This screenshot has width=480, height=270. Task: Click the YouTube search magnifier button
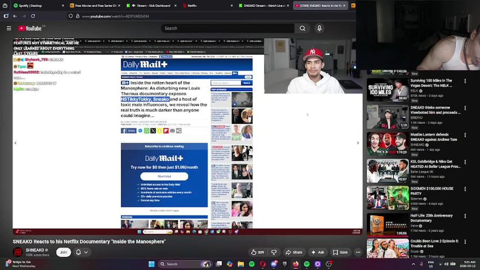[x=302, y=28]
